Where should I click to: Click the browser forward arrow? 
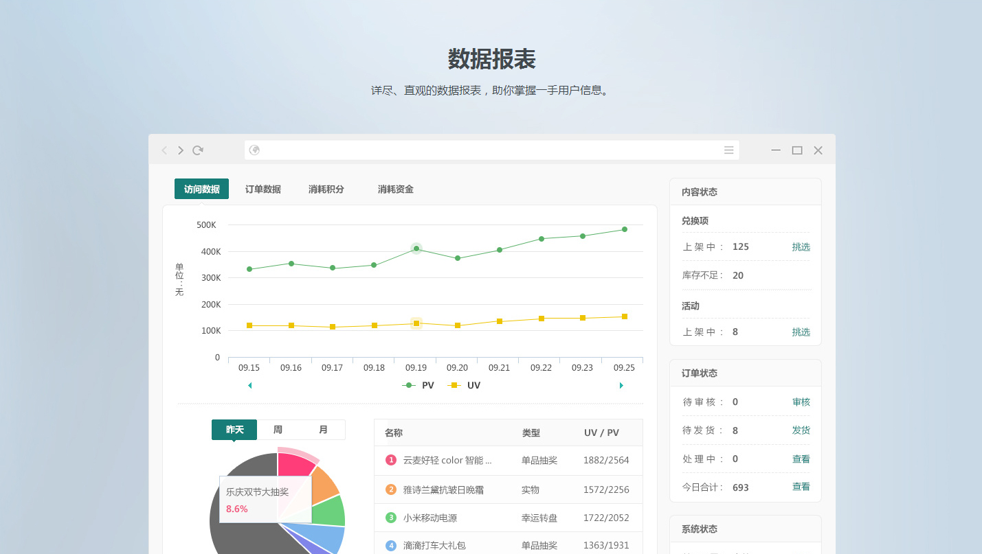[x=181, y=150]
